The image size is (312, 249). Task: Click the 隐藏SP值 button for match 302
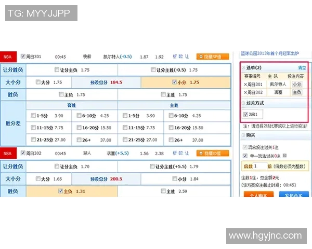[212, 154]
